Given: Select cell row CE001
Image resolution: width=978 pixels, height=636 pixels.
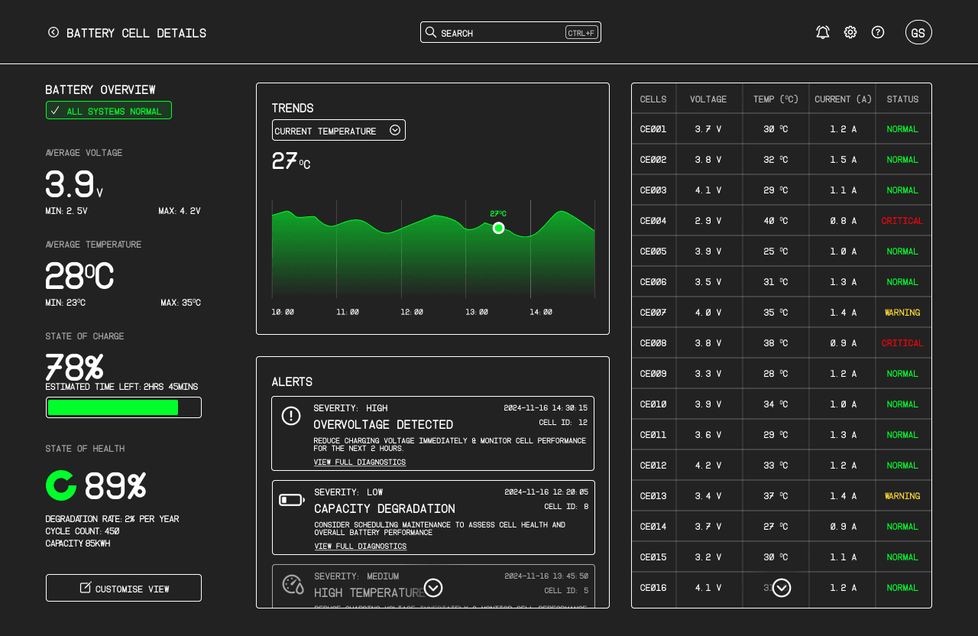Looking at the screenshot, I should coord(782,129).
